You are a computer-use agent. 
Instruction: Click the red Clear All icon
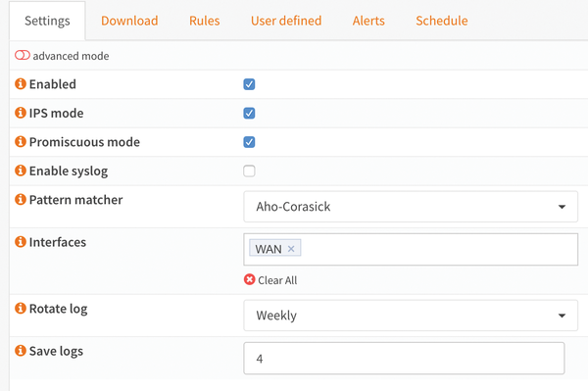tap(249, 279)
